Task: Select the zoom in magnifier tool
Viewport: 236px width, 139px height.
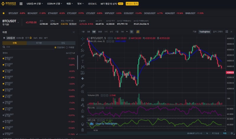Action: pyautogui.click(x=83, y=92)
